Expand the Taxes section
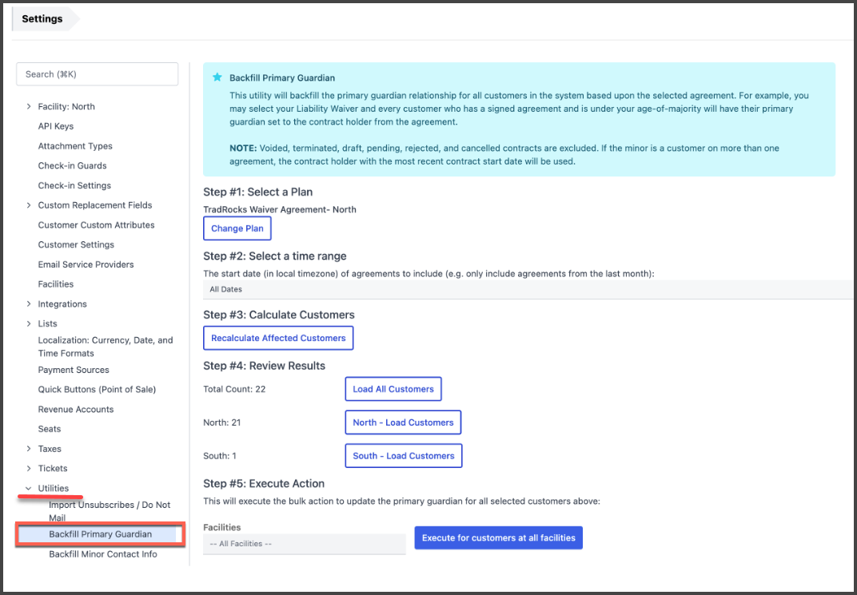 [29, 449]
